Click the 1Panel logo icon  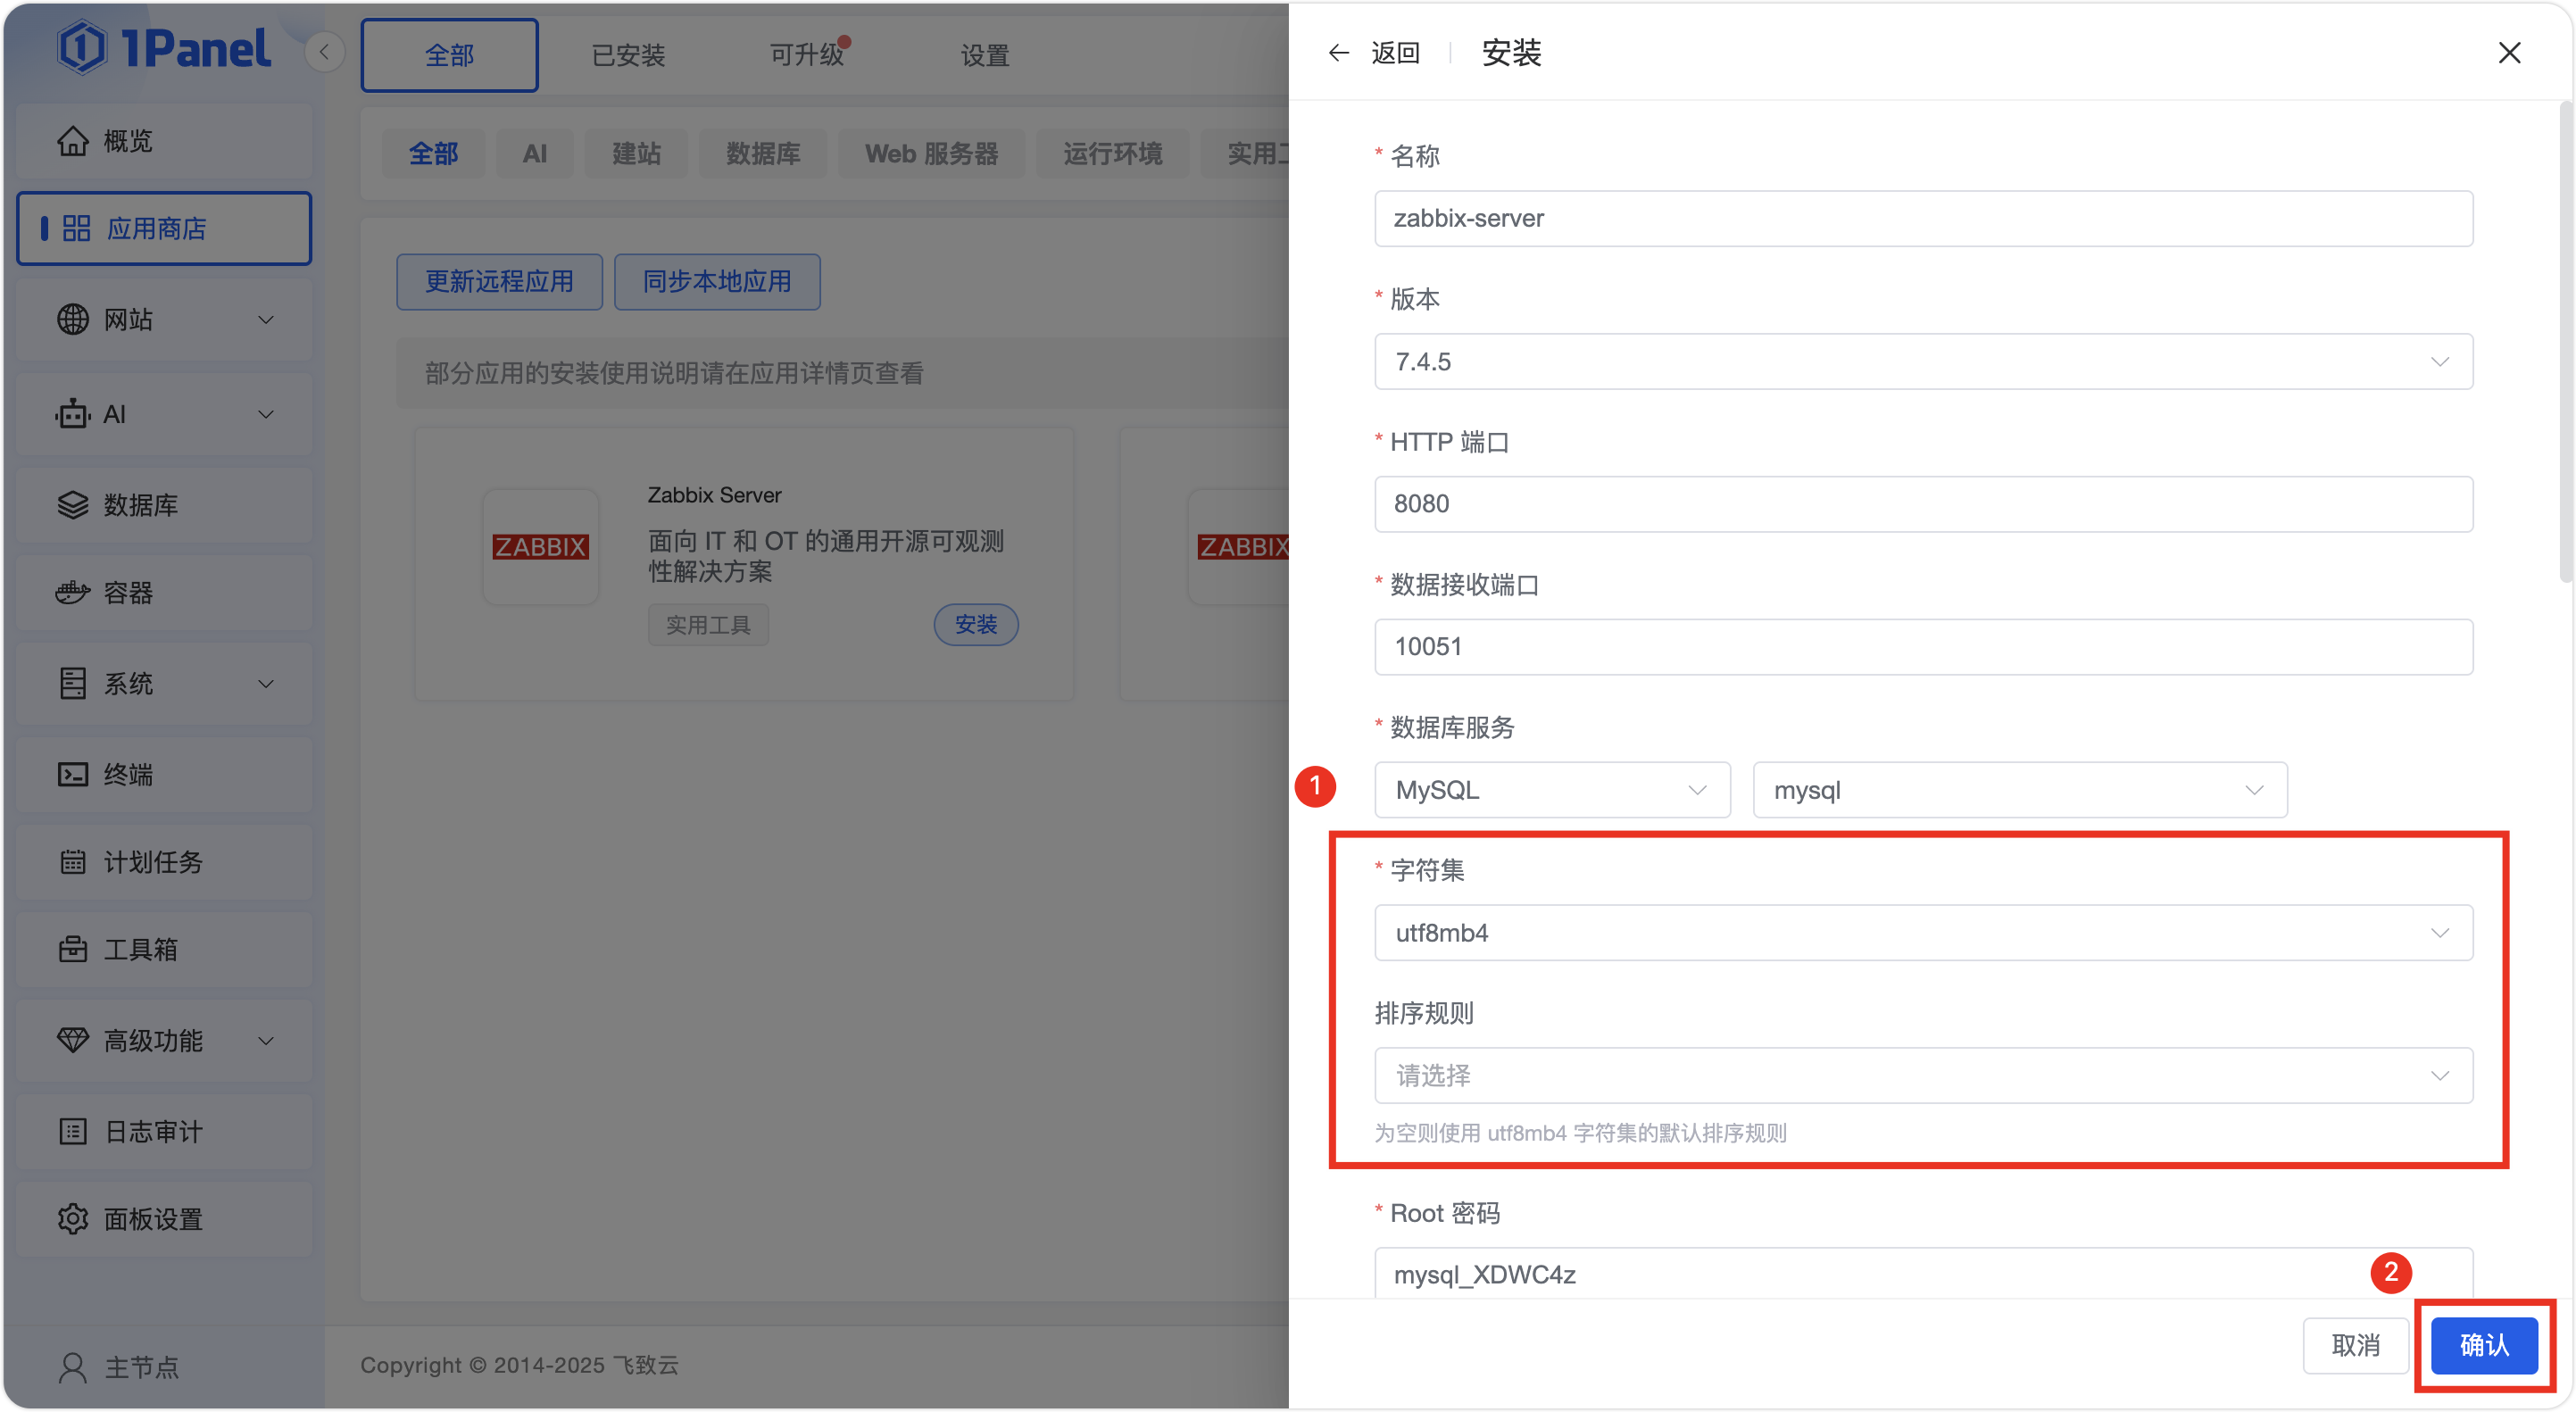pyautogui.click(x=82, y=47)
